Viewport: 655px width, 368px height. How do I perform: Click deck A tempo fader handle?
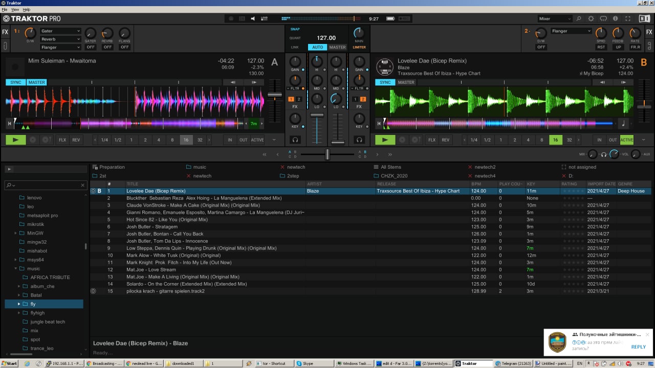coord(275,95)
